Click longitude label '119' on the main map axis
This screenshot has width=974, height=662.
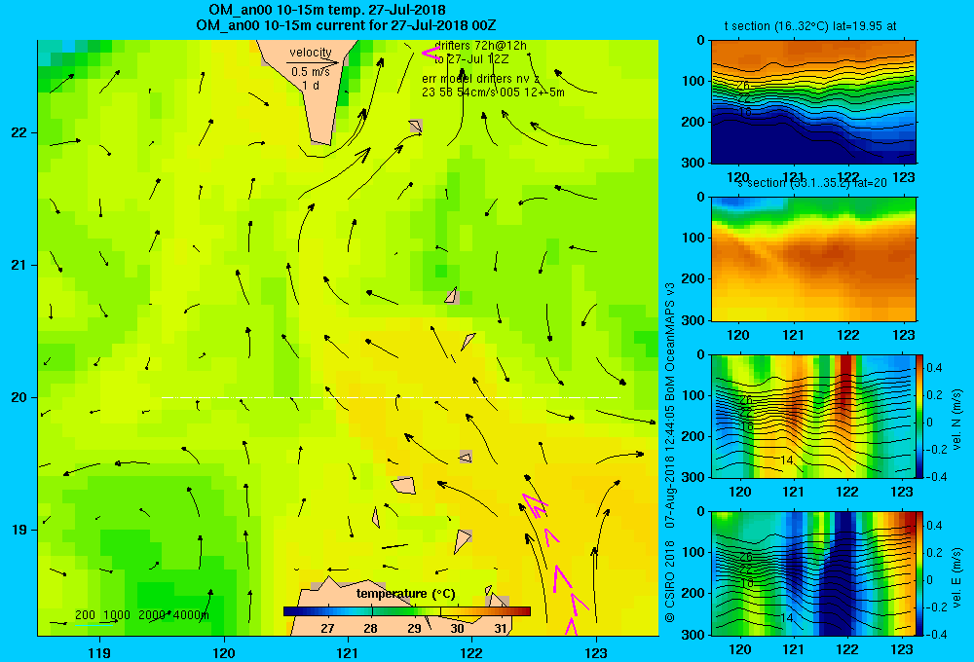[100, 652]
